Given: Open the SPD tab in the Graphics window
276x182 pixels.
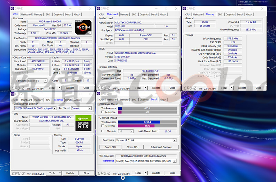Looking at the screenshot, I should (x=48, y=100).
